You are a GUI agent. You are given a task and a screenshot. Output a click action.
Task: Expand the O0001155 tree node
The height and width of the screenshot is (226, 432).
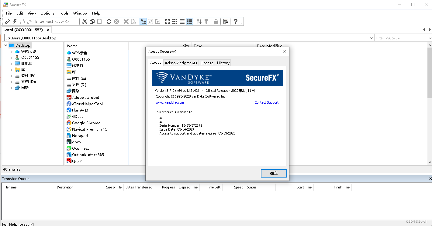point(12,58)
